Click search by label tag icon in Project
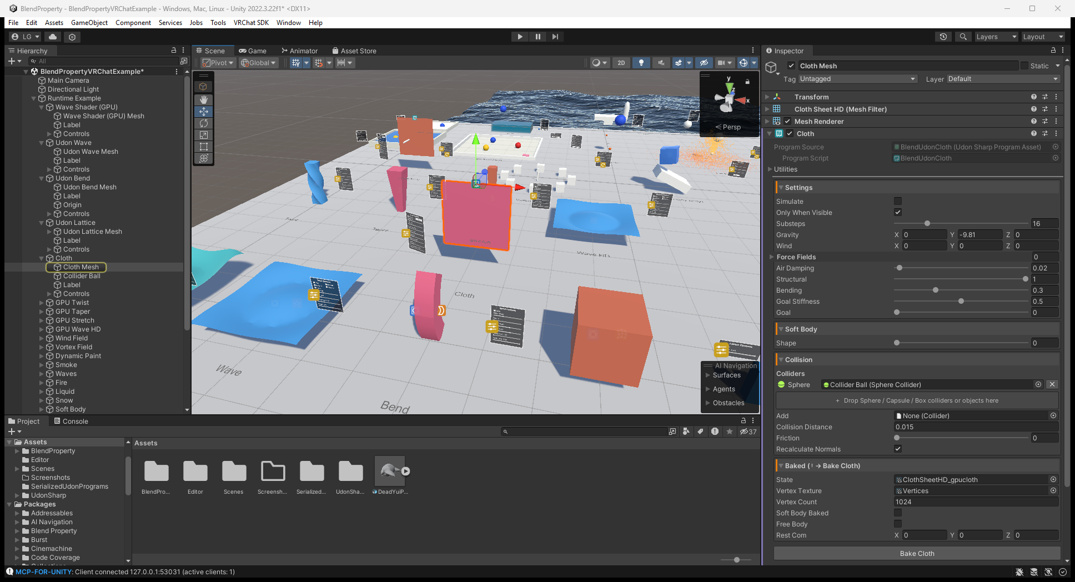1075x582 pixels. (700, 432)
